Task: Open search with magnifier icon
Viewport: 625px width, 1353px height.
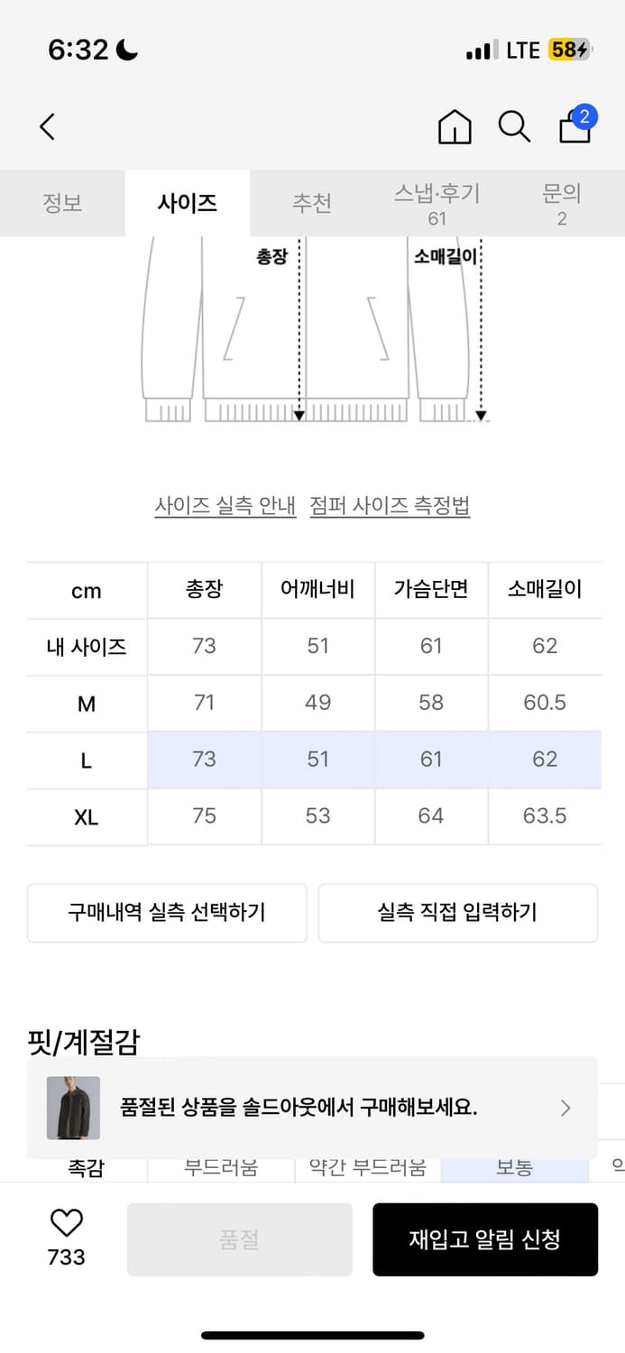Action: pyautogui.click(x=514, y=127)
